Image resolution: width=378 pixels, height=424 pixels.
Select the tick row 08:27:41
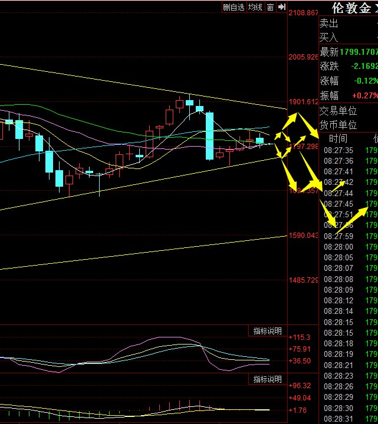point(349,172)
